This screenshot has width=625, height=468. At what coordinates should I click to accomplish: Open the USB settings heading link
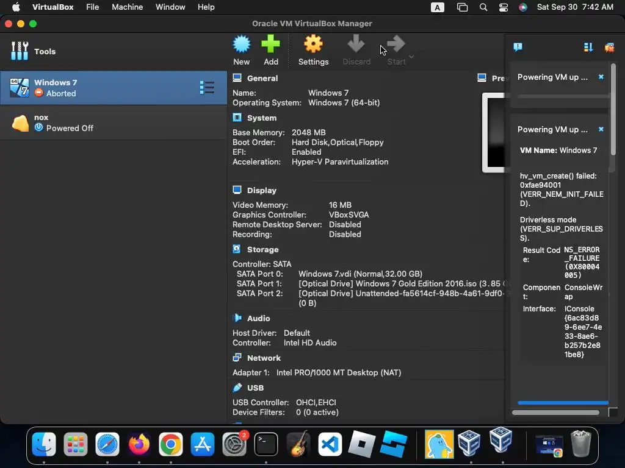pyautogui.click(x=255, y=388)
